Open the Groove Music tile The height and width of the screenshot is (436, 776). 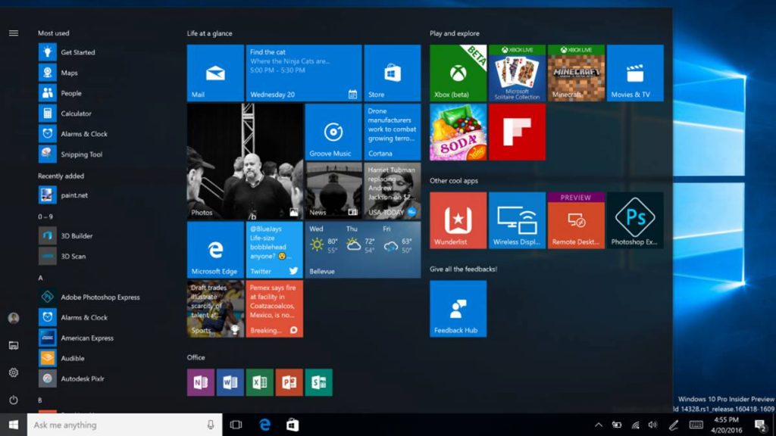tap(332, 132)
